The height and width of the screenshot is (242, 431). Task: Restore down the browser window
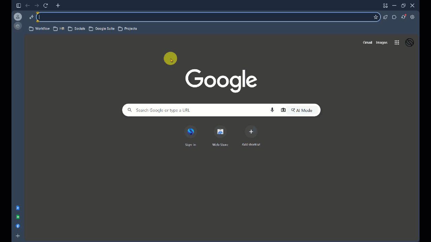point(403,5)
